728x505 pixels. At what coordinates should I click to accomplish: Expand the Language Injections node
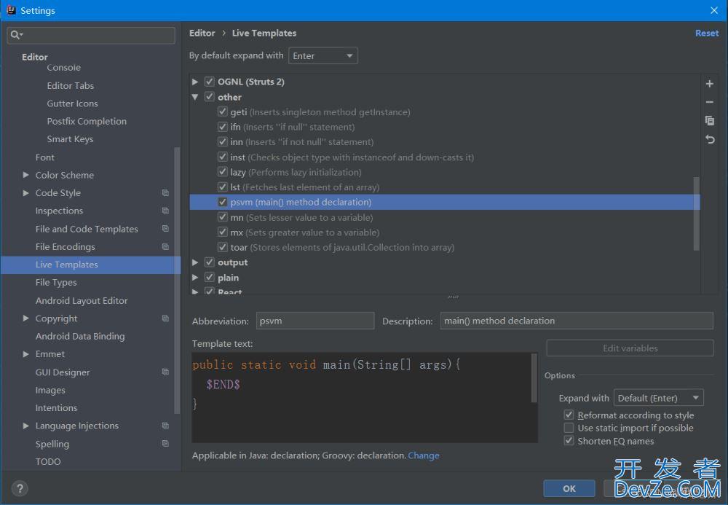[x=25, y=426]
